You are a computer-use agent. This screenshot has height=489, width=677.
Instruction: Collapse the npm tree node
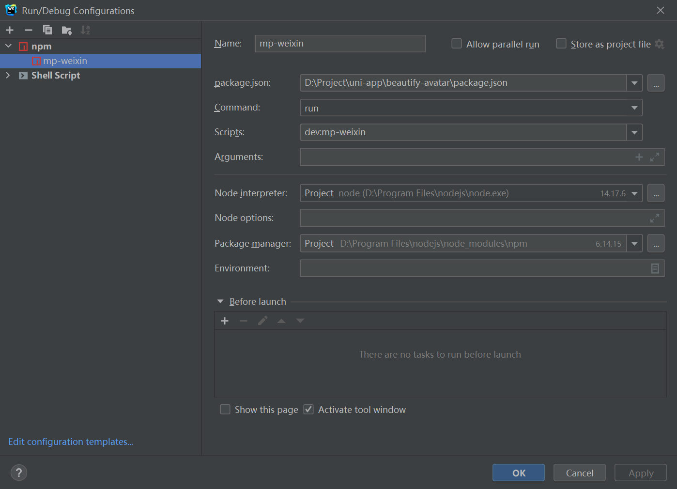8,46
